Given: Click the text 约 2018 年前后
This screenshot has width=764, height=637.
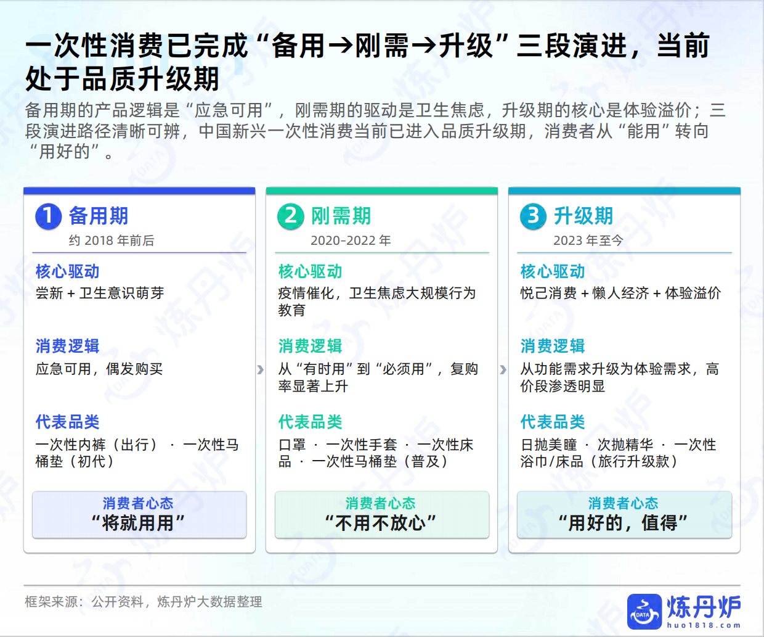Looking at the screenshot, I should 112,240.
